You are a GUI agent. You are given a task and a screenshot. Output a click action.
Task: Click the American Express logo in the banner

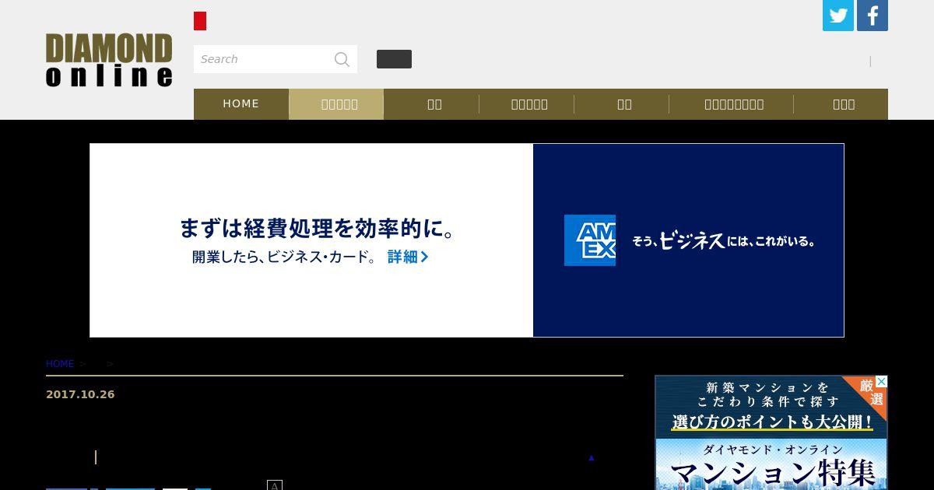[590, 240]
